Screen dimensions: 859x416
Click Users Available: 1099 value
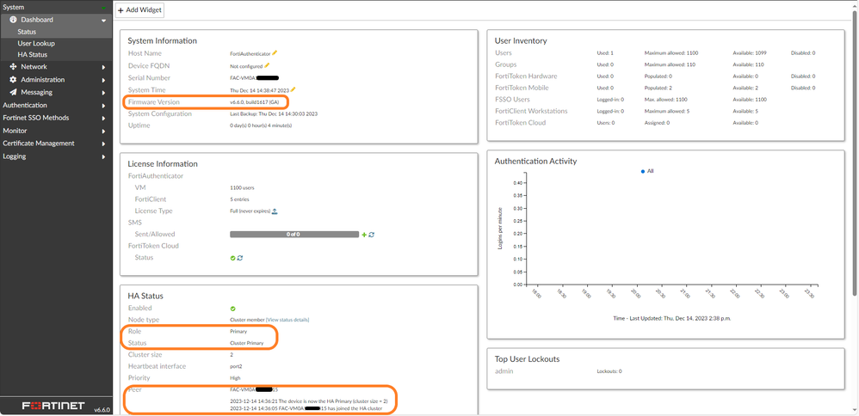coord(750,53)
